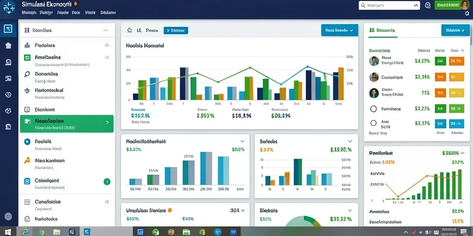
Task: Select the first empty radio circle in the right table
Action: tap(373, 109)
